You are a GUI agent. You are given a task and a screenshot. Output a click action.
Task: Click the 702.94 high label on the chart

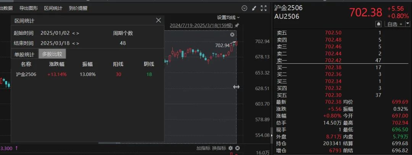click(x=222, y=45)
